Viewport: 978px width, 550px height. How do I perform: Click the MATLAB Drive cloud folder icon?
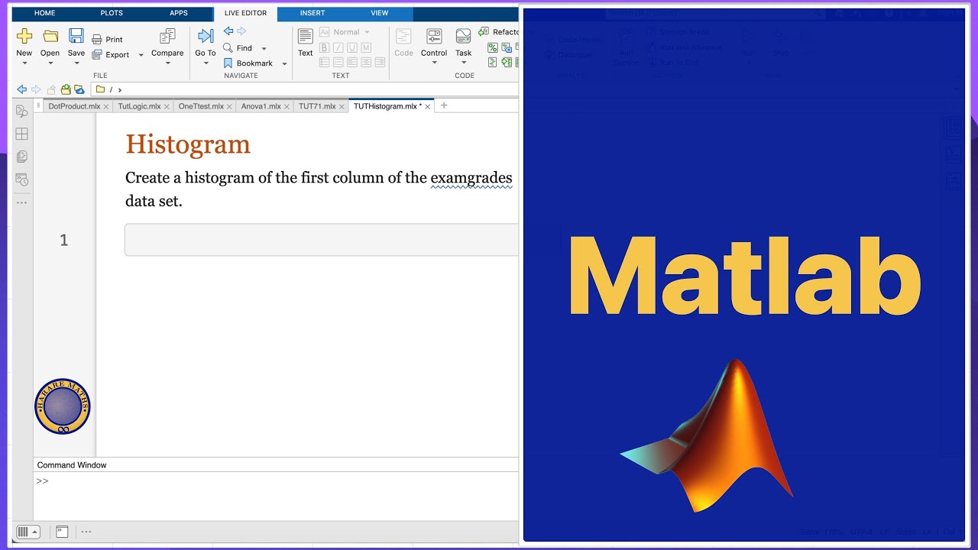coord(79,89)
